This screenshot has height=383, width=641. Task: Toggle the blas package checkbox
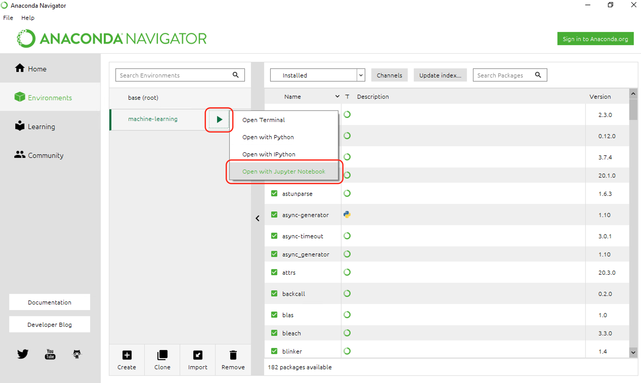[x=274, y=315]
